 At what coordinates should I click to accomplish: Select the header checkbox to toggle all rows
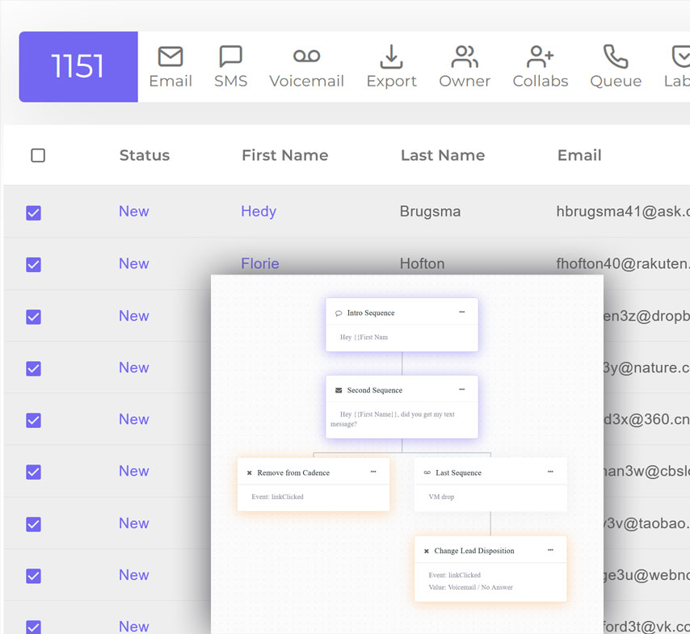[38, 155]
